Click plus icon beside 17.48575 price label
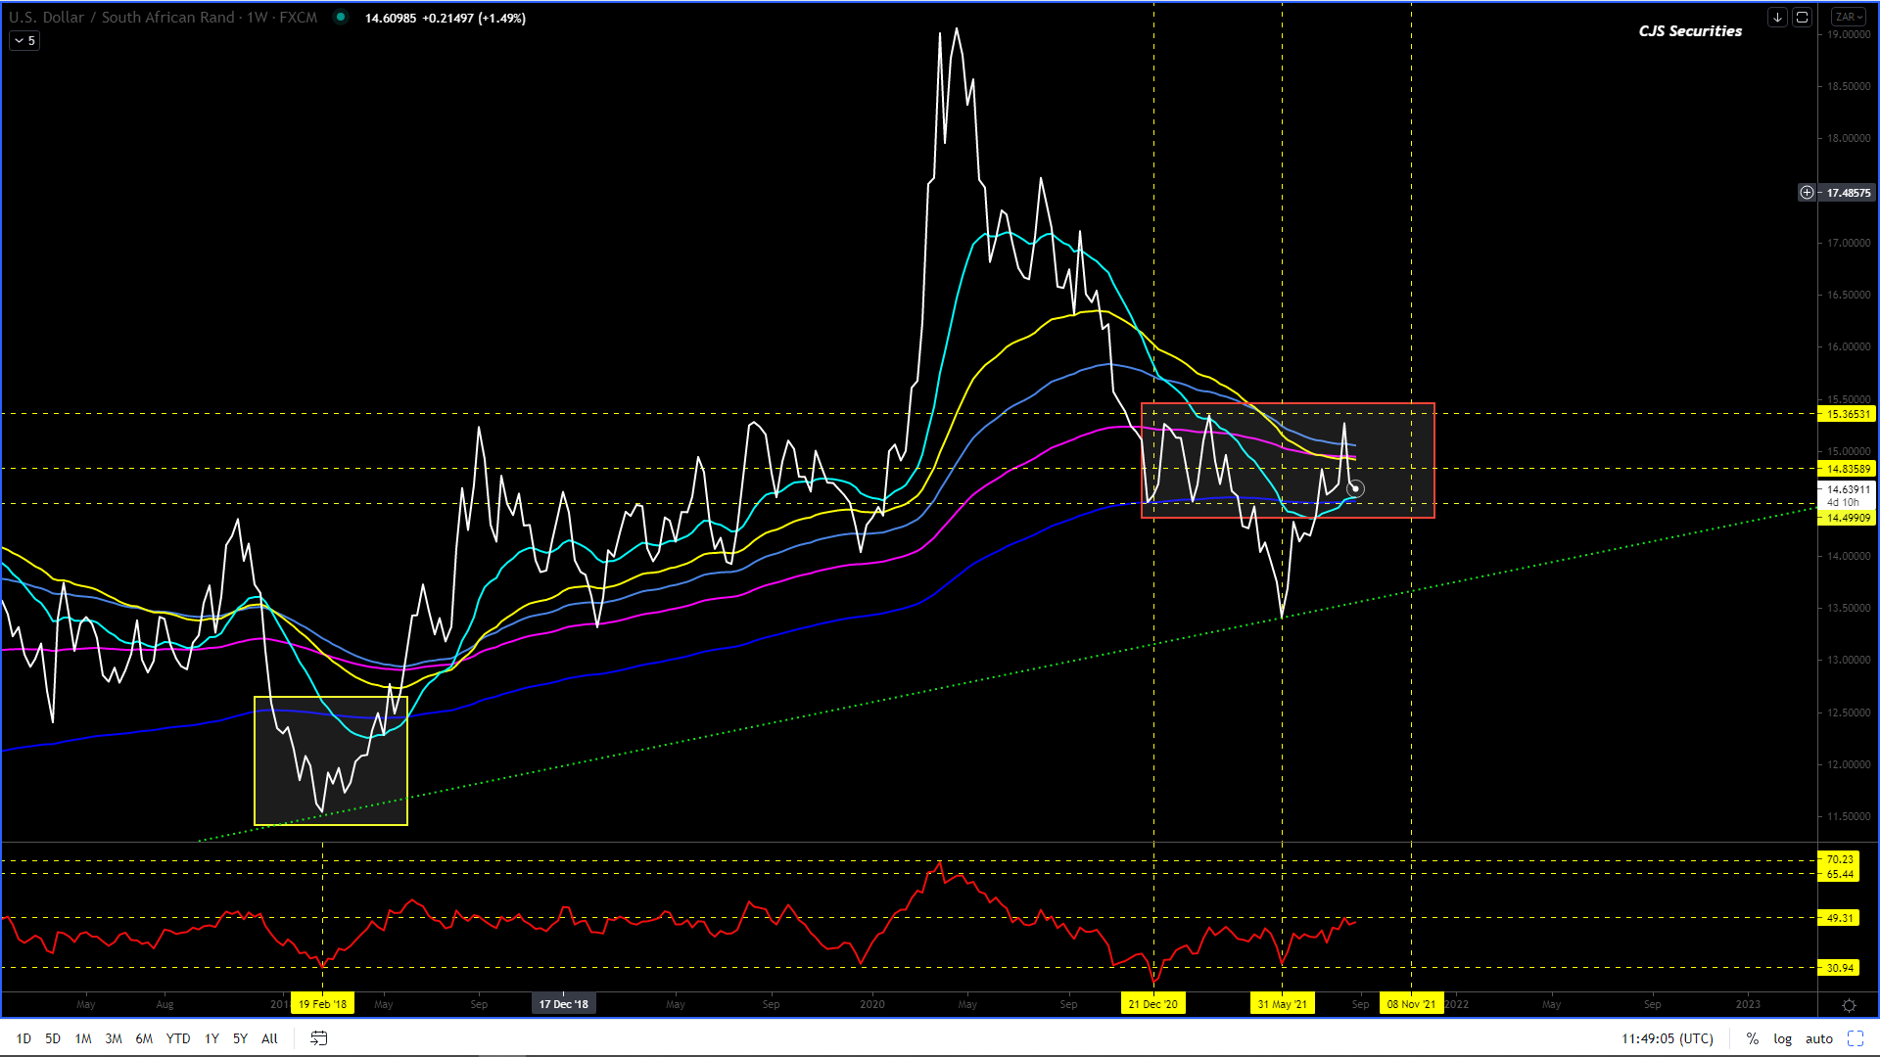The image size is (1880, 1057). click(1807, 193)
